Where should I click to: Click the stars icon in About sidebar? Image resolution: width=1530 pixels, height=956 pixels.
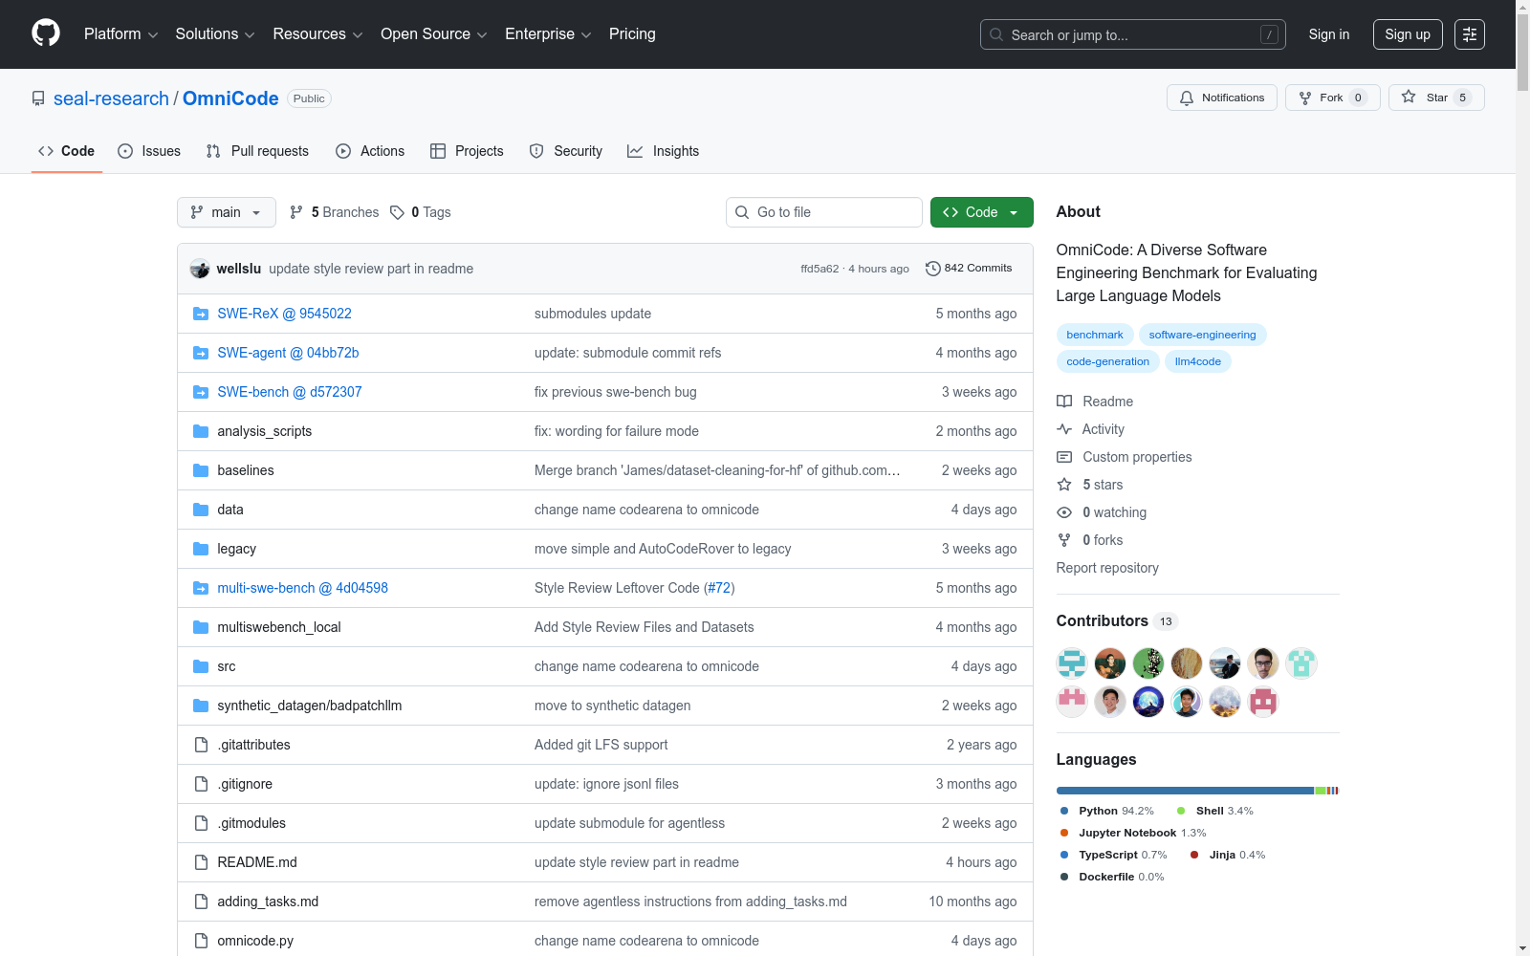coord(1064,485)
